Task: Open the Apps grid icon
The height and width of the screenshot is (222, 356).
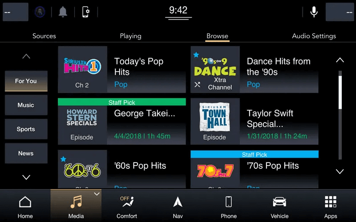Action: [x=330, y=206]
